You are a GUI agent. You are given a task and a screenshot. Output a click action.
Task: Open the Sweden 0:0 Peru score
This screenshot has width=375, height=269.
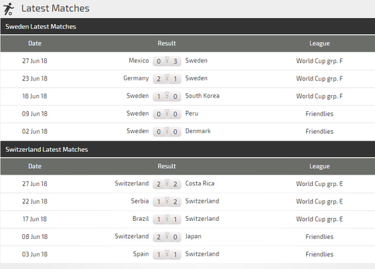click(x=167, y=114)
